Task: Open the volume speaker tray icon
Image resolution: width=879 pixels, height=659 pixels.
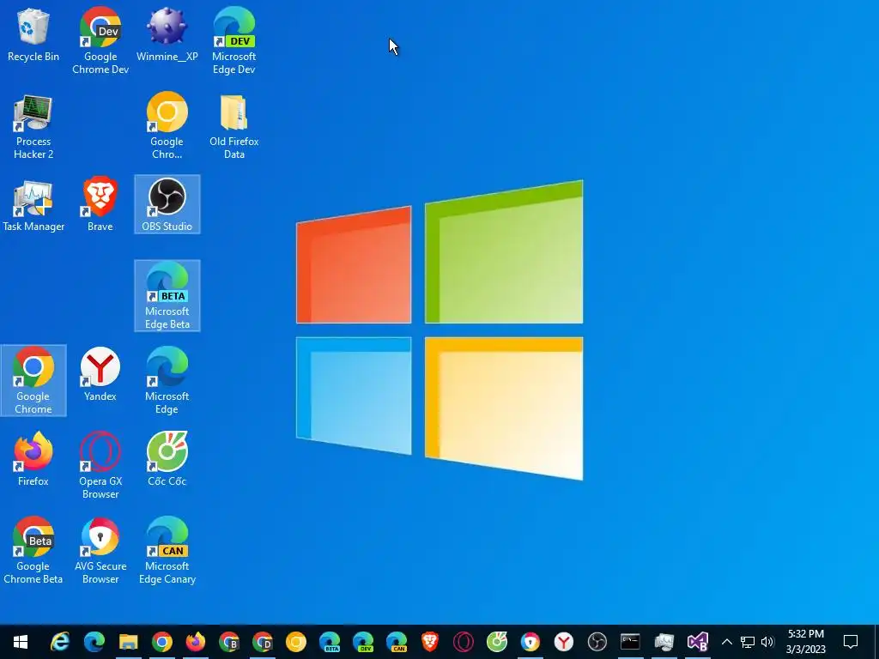Action: (x=767, y=642)
